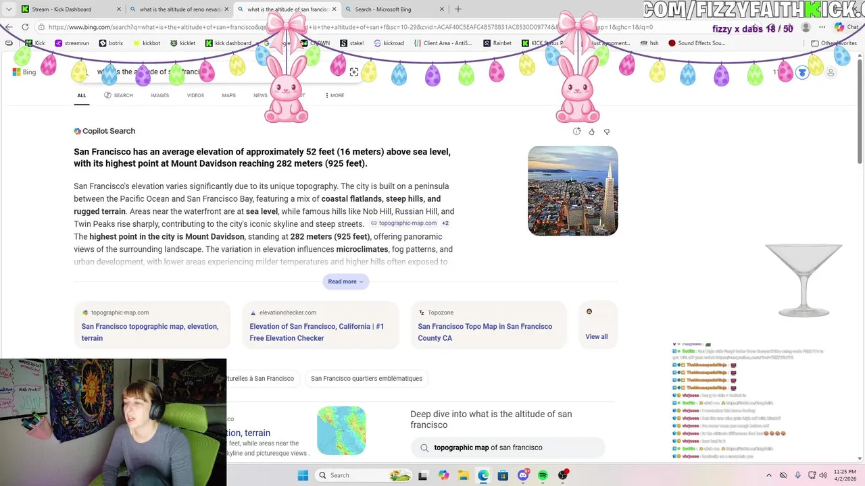Open the Client Area - AntiS bookmark
865x486 pixels.
pos(443,43)
